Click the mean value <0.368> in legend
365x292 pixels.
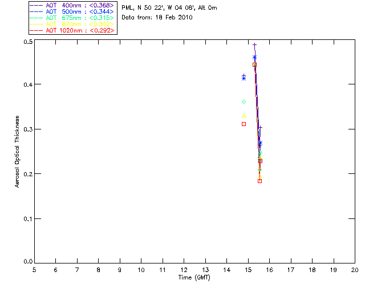pos(102,5)
